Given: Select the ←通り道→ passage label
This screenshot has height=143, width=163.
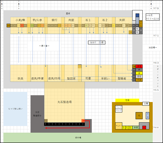Looking at the screenshot, I should coord(44,46).
